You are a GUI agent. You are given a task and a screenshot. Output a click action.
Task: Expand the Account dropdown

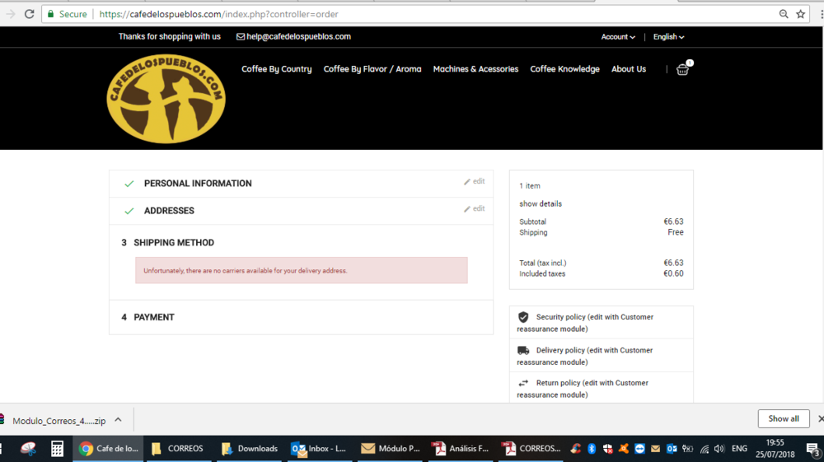point(618,37)
